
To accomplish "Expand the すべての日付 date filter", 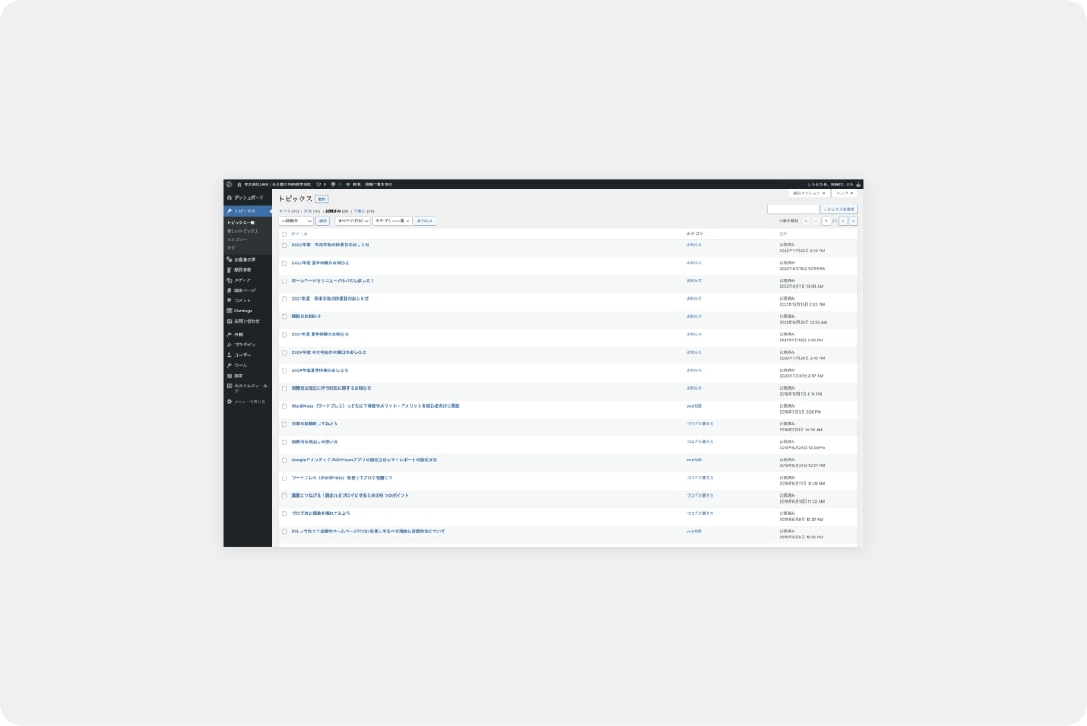I will (352, 221).
